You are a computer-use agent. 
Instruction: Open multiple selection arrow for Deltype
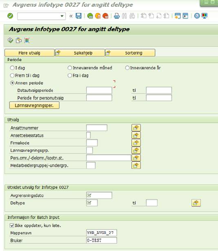[x=196, y=203]
